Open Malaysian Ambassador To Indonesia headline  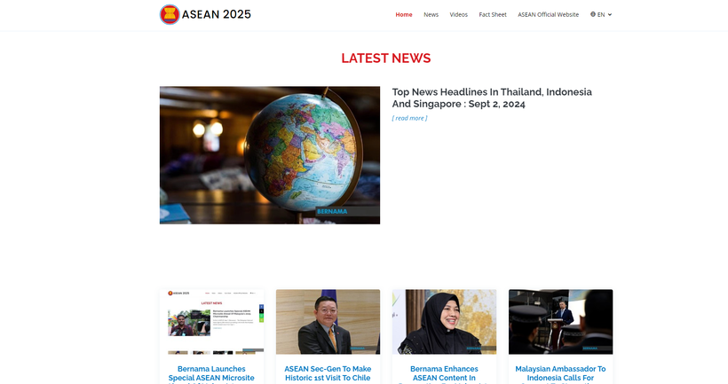(560, 373)
